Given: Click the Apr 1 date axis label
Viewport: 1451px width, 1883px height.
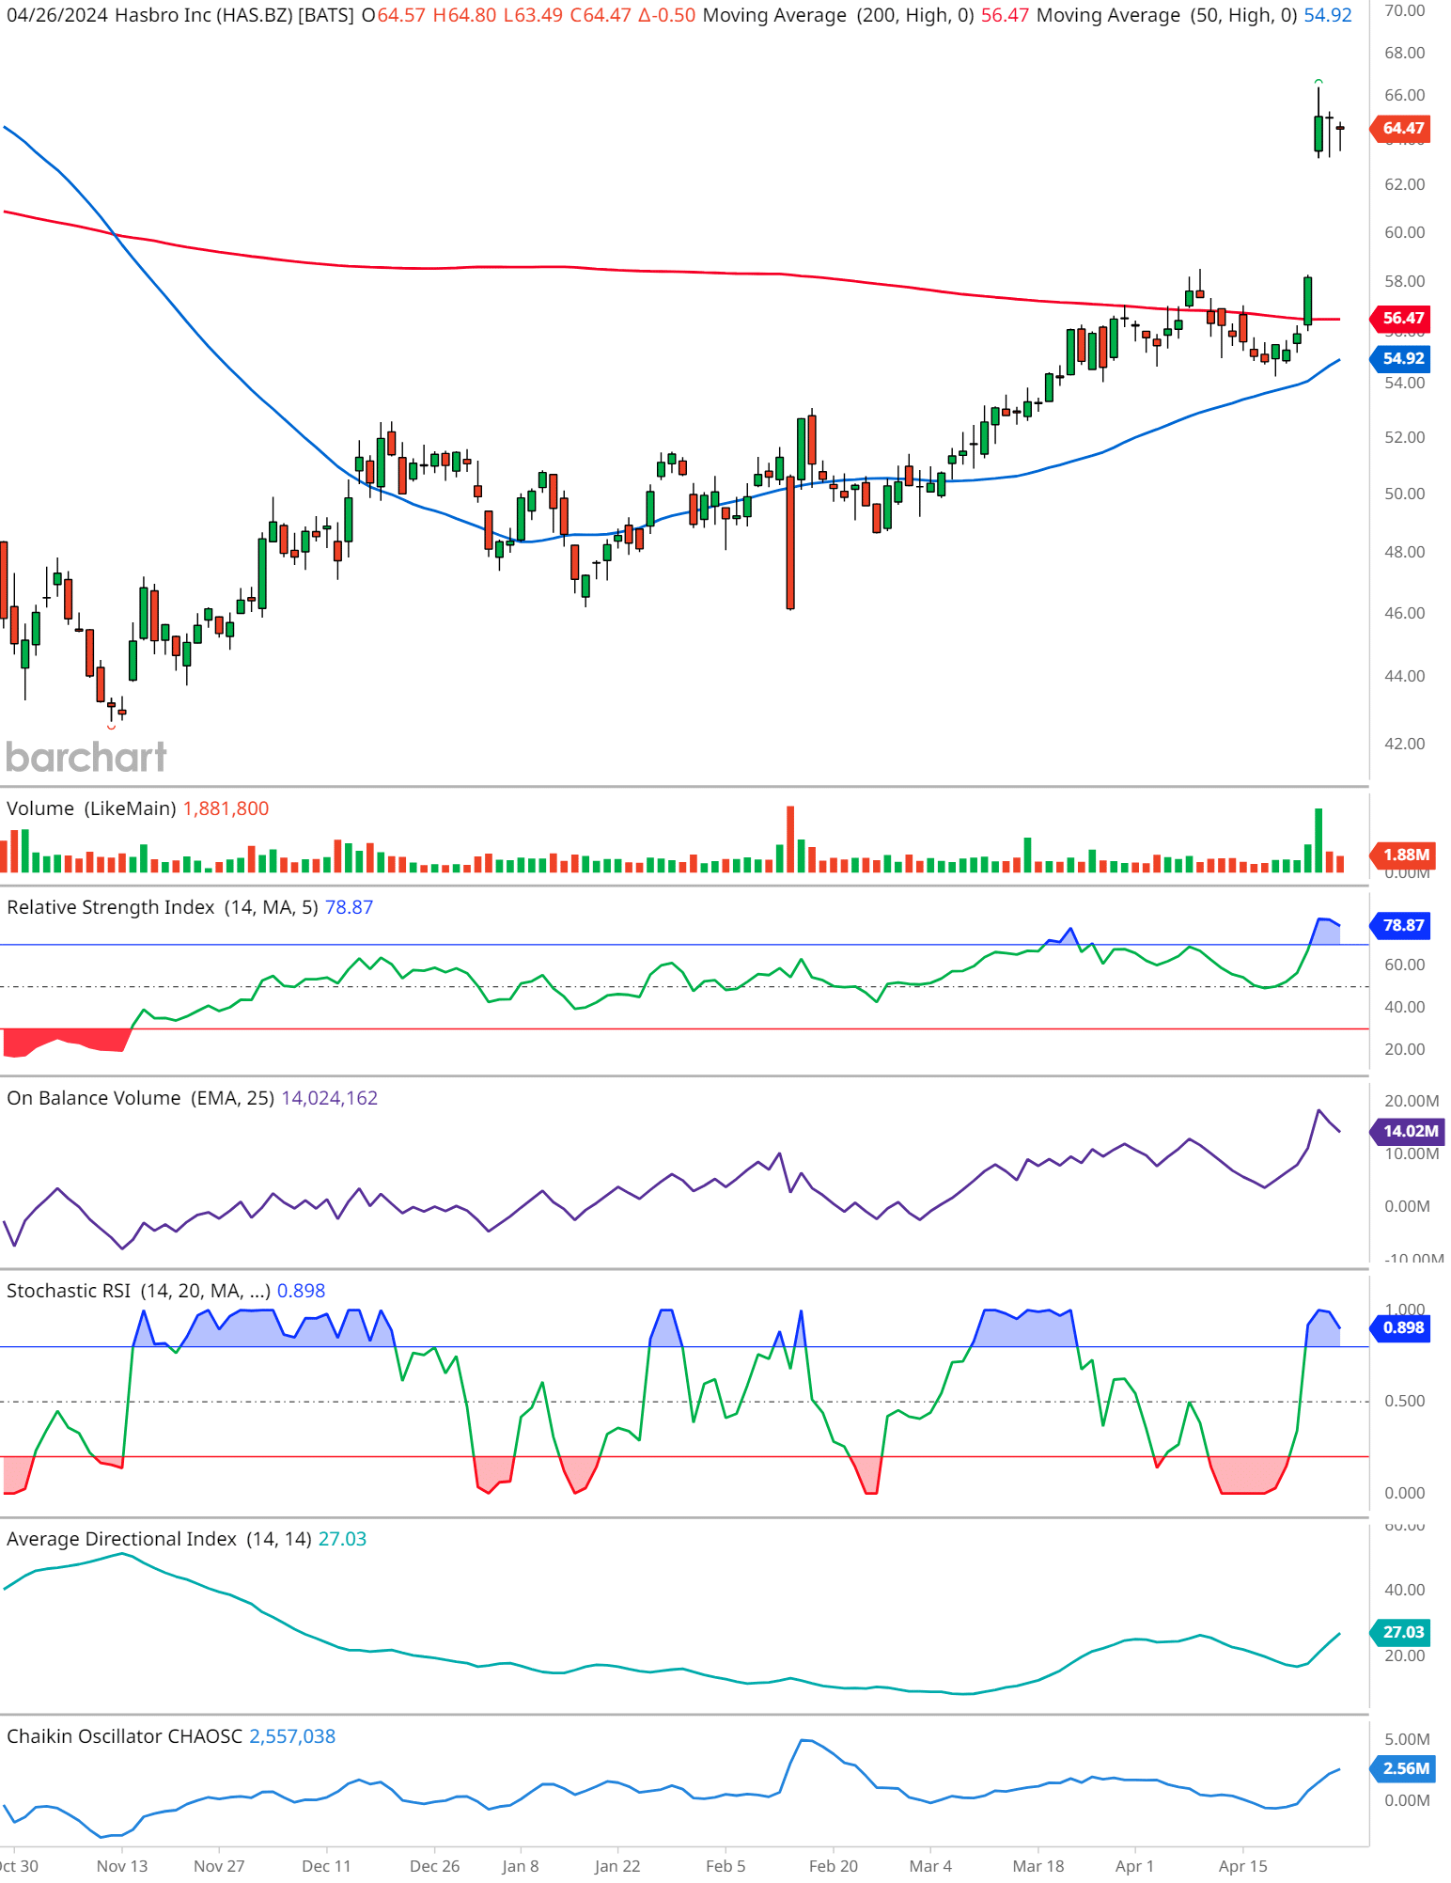Looking at the screenshot, I should 1134,1866.
